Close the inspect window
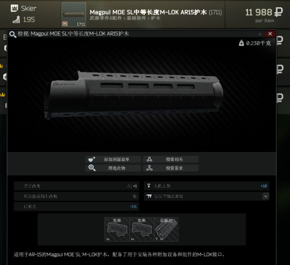 [x=270, y=34]
